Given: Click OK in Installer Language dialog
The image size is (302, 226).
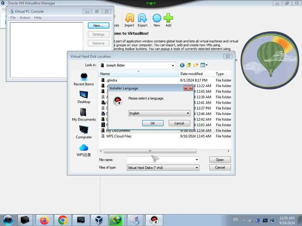Looking at the screenshot, I should pyautogui.click(x=153, y=123).
